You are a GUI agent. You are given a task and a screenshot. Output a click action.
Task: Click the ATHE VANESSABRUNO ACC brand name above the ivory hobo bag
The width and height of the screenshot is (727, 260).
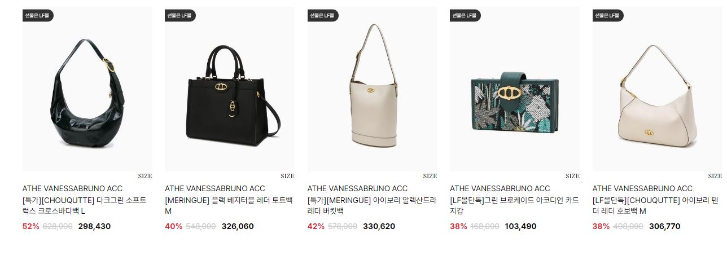(x=642, y=188)
